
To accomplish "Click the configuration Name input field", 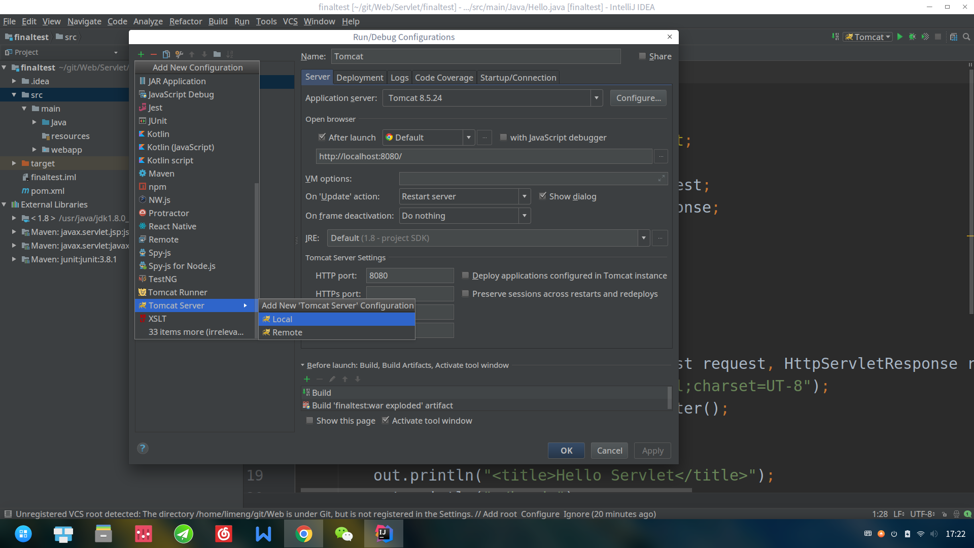I will [x=476, y=56].
